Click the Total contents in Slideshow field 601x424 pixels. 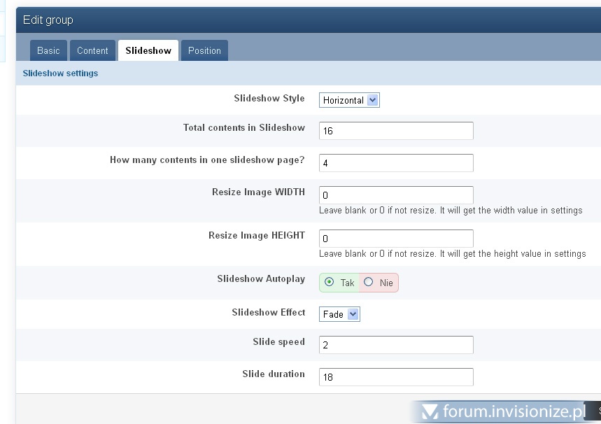pyautogui.click(x=396, y=131)
